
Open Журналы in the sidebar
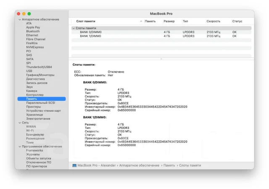click(33, 155)
